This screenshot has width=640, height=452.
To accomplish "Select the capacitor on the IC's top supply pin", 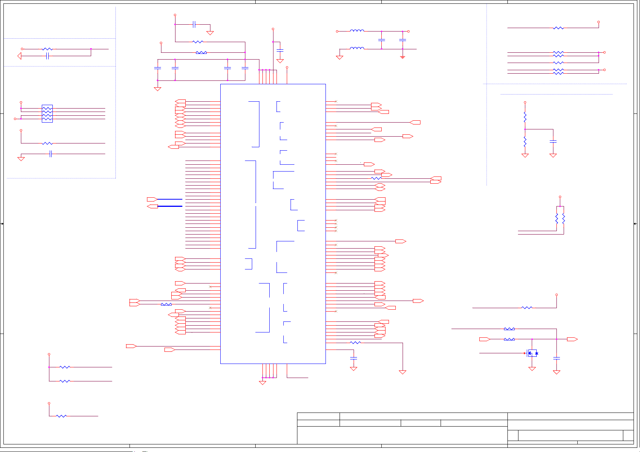I will (x=280, y=50).
